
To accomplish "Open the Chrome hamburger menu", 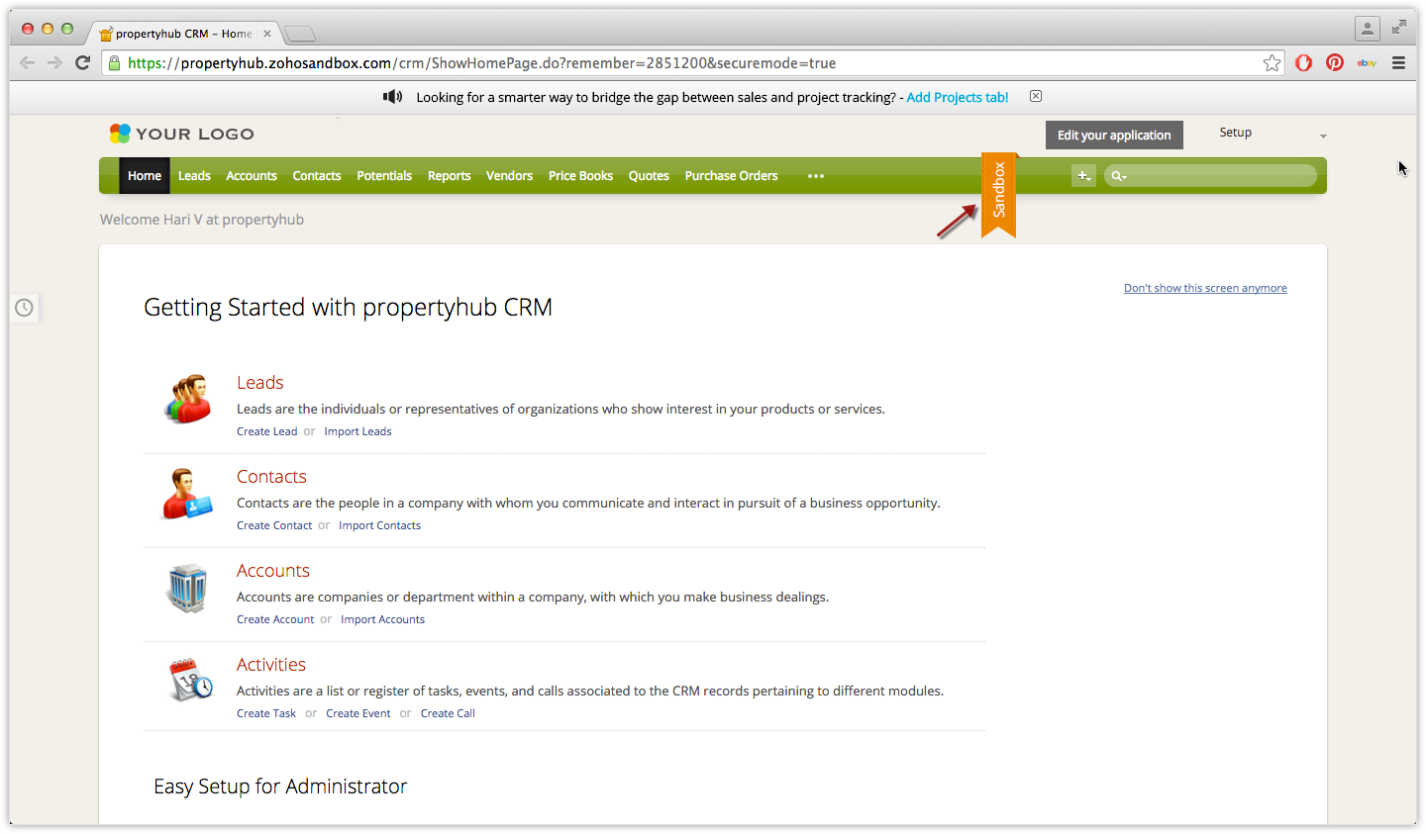I will point(1398,62).
